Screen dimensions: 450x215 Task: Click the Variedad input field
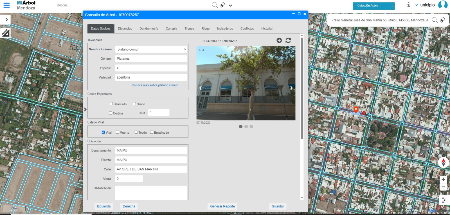[x=151, y=77]
